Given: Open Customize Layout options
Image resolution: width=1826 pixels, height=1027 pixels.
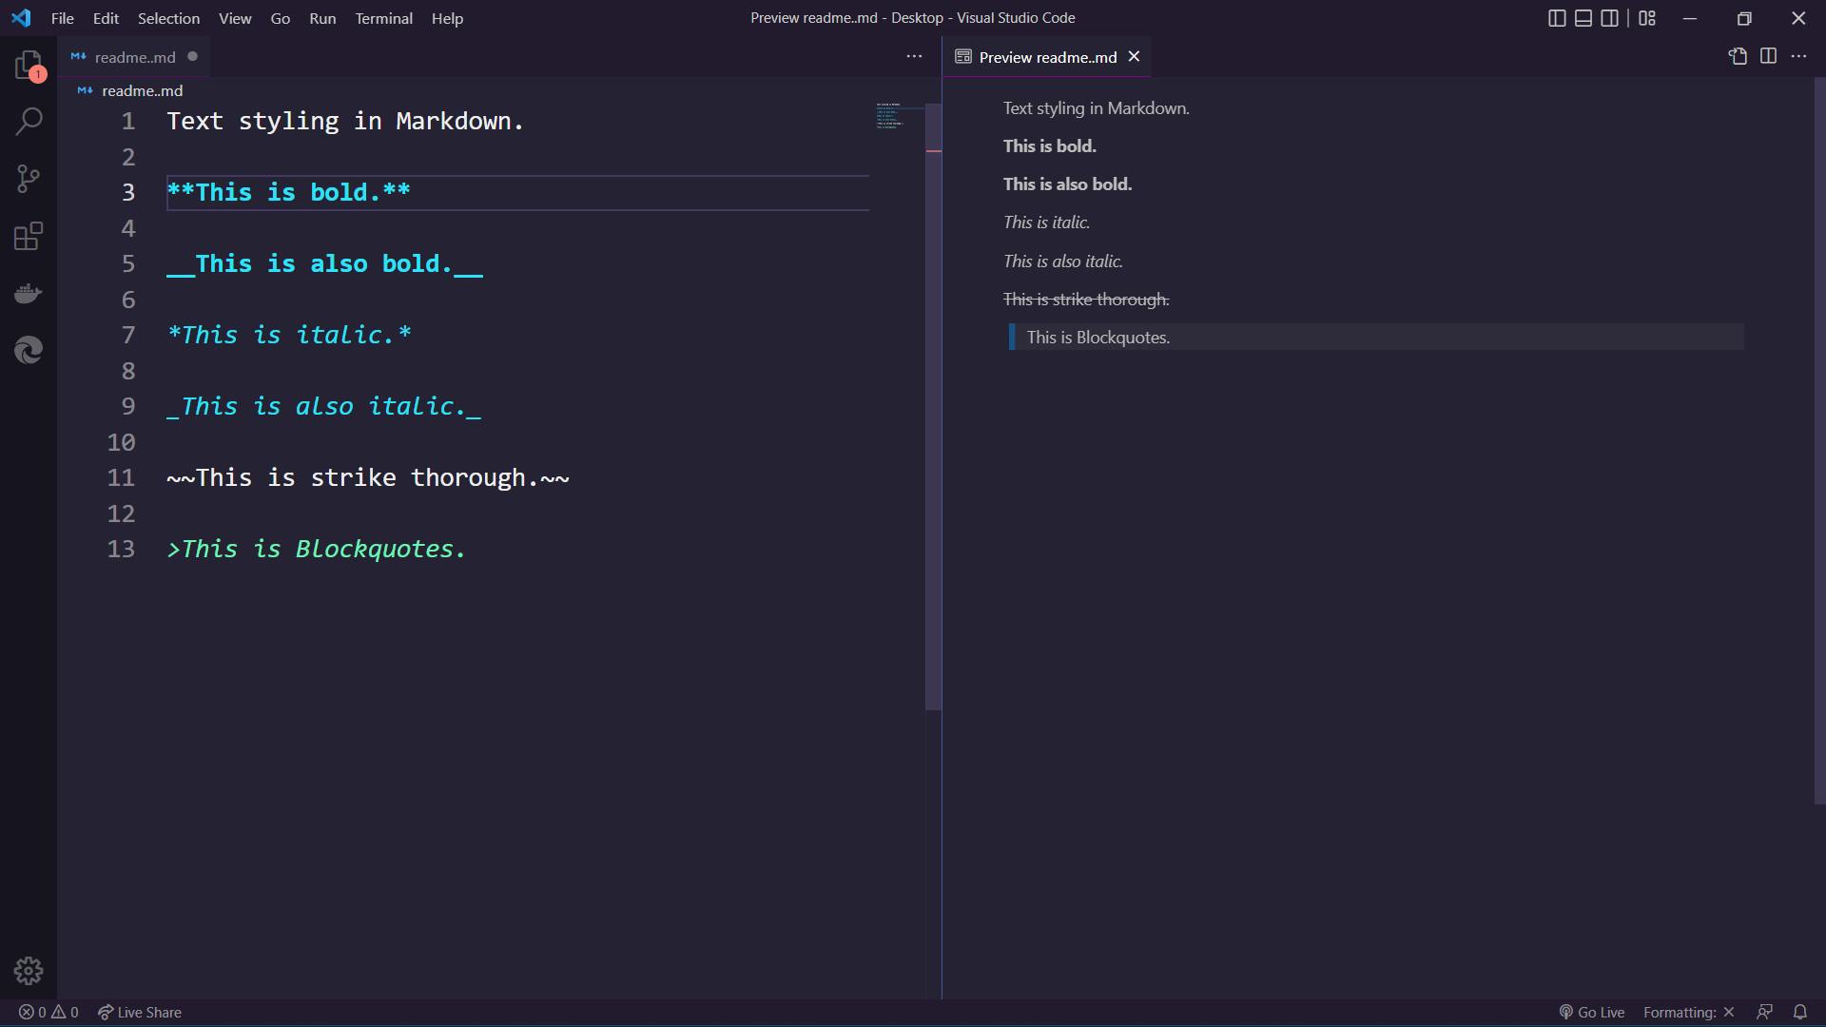Looking at the screenshot, I should click(1647, 18).
